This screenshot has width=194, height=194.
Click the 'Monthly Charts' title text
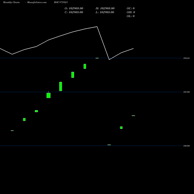[x=11, y=2]
